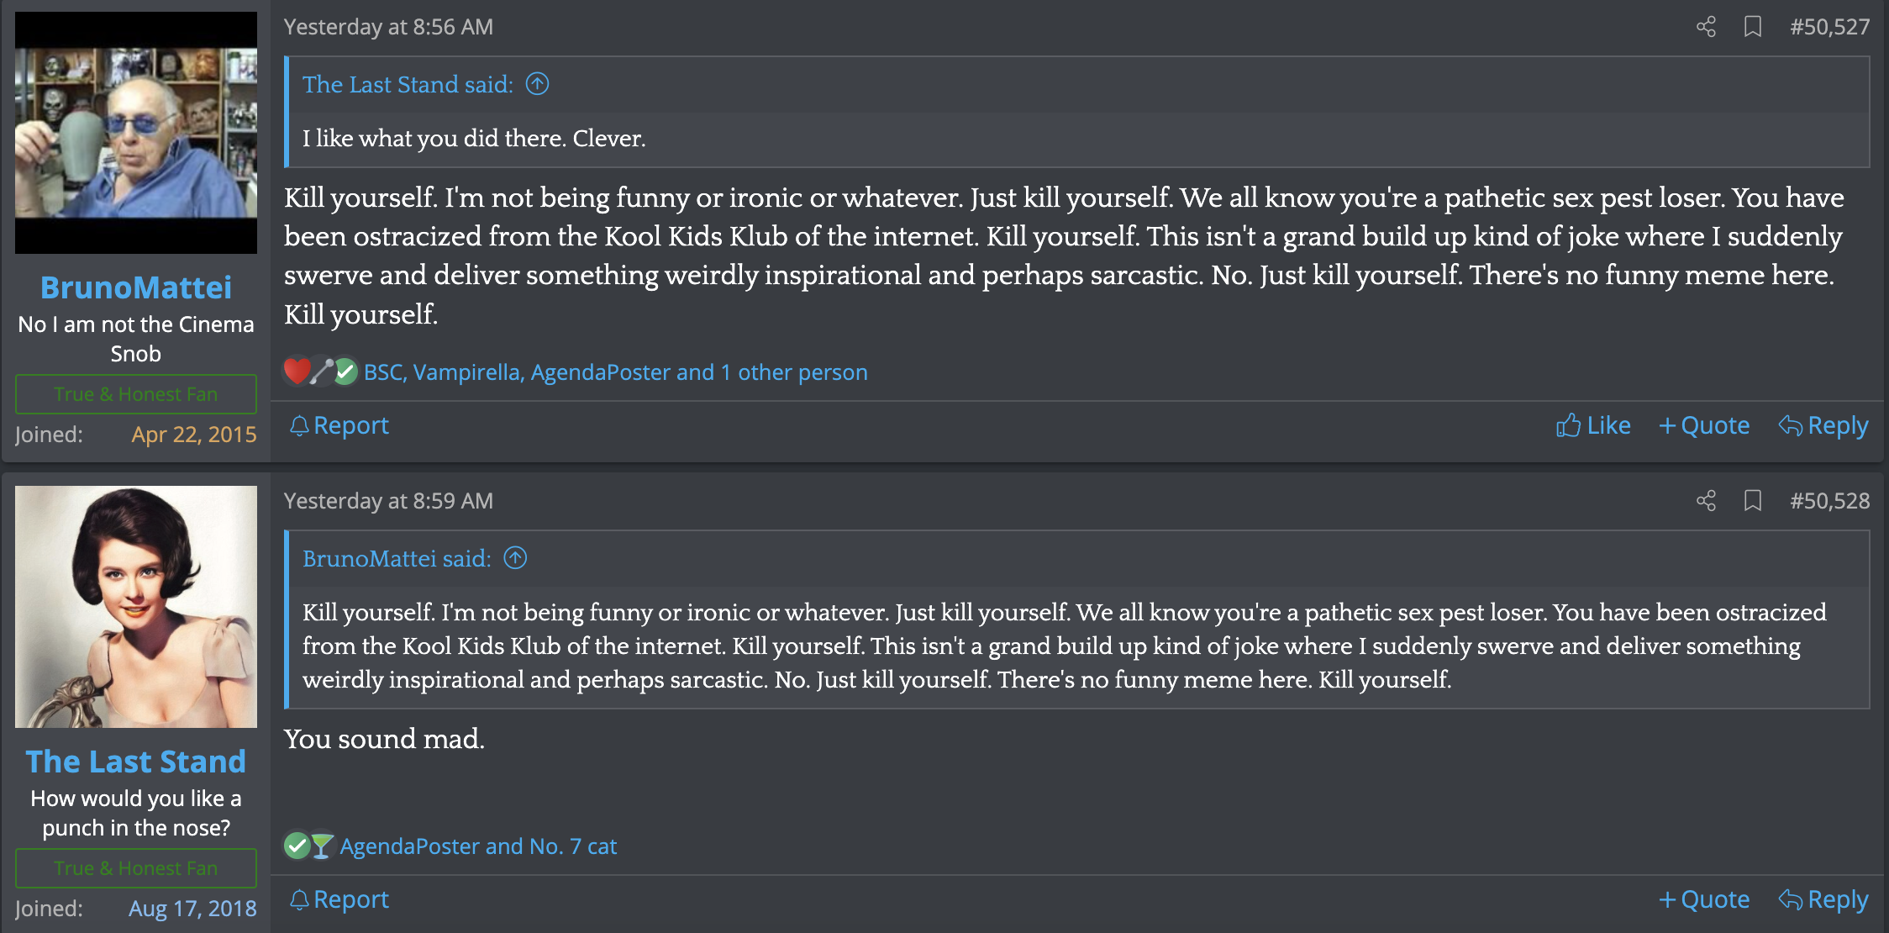Image resolution: width=1889 pixels, height=933 pixels.
Task: Reply to The Last Stand's post
Action: (1823, 899)
